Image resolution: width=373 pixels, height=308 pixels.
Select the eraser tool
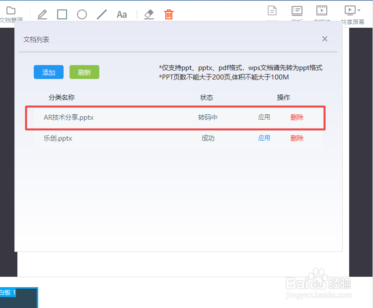click(149, 14)
